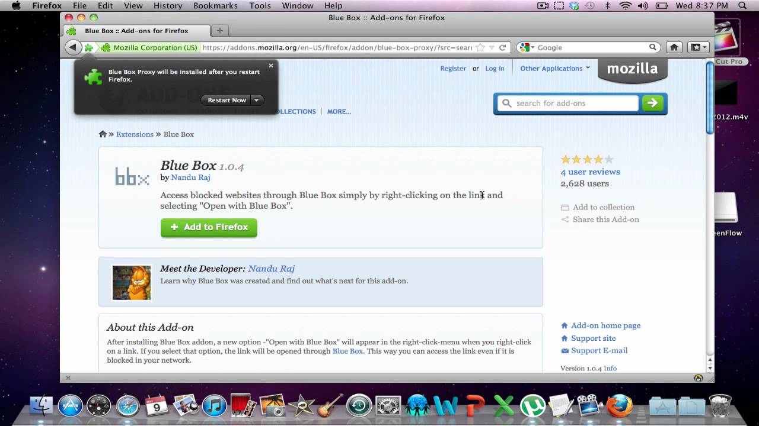
Task: Click the MORE... navigation link
Action: point(339,112)
